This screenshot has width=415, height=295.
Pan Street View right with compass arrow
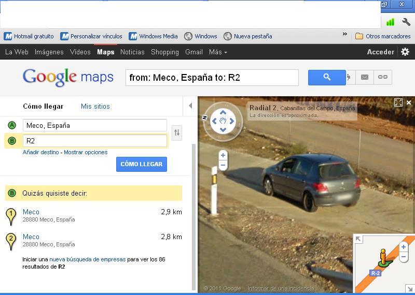[x=232, y=121]
